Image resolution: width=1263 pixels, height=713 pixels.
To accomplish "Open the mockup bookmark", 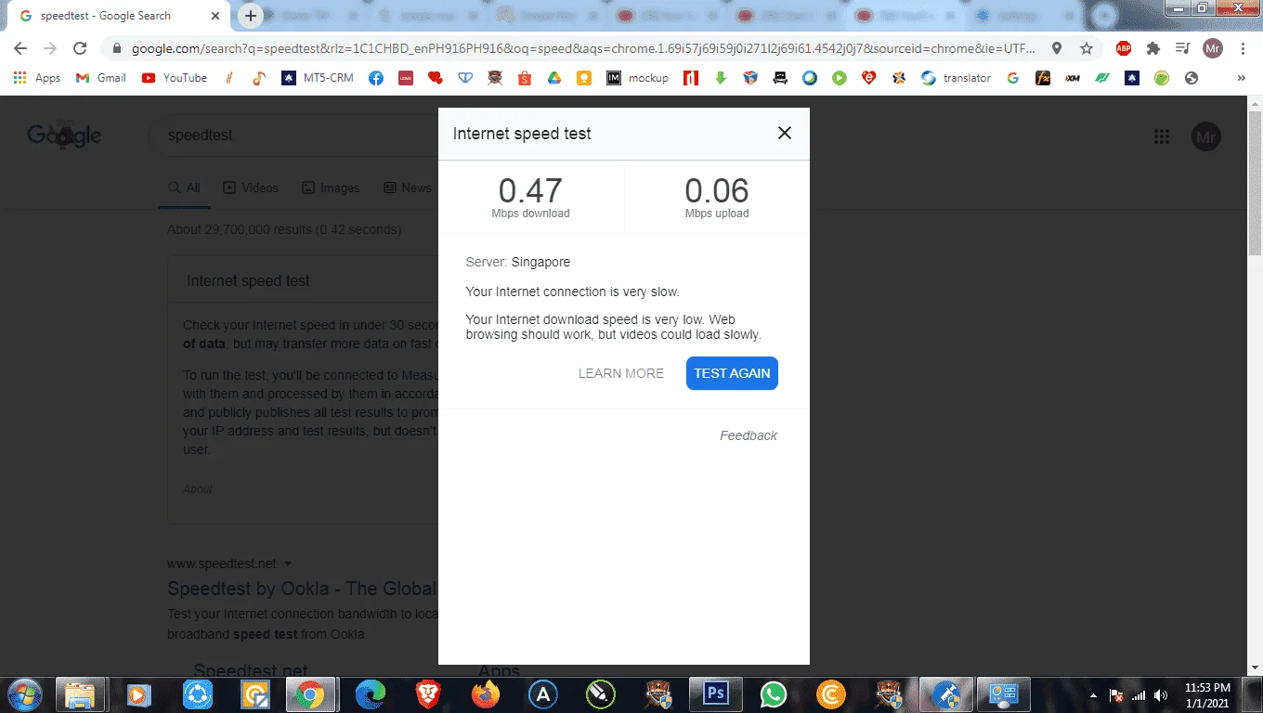I will click(x=638, y=78).
